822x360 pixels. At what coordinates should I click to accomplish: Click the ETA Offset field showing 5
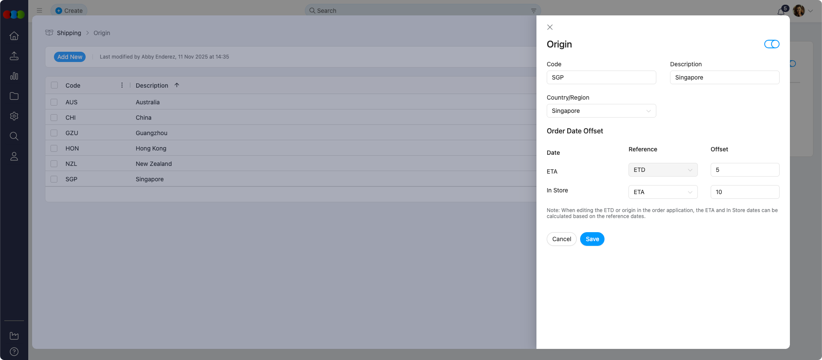[745, 170]
